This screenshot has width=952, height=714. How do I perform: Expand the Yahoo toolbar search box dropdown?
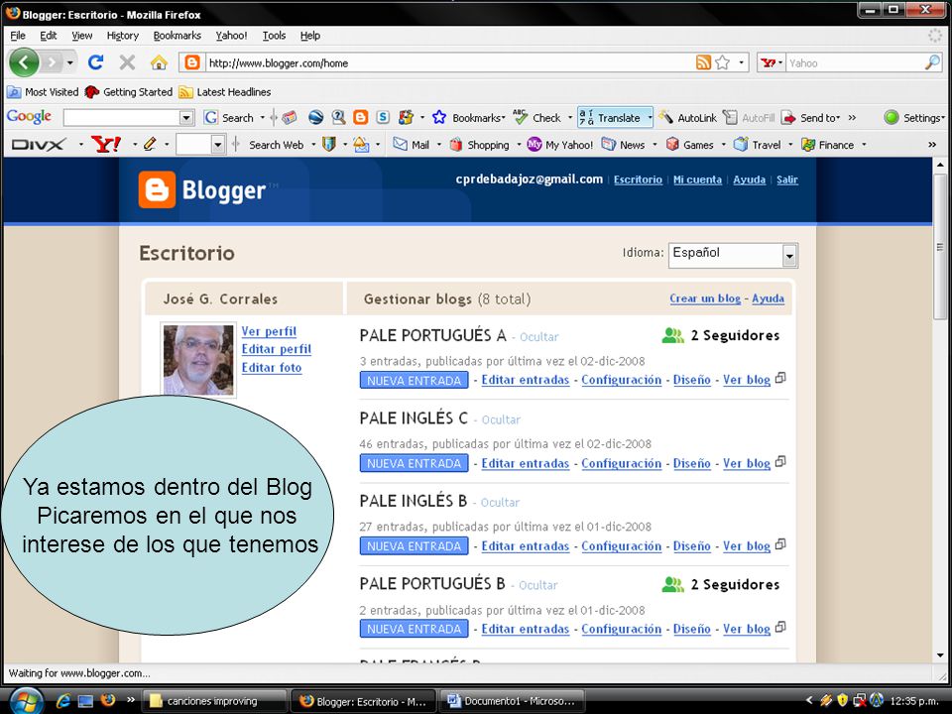(x=217, y=145)
